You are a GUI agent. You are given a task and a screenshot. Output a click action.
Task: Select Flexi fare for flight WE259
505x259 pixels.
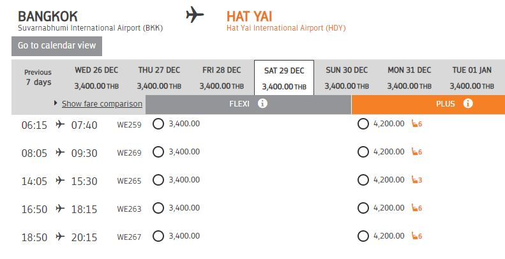[158, 124]
